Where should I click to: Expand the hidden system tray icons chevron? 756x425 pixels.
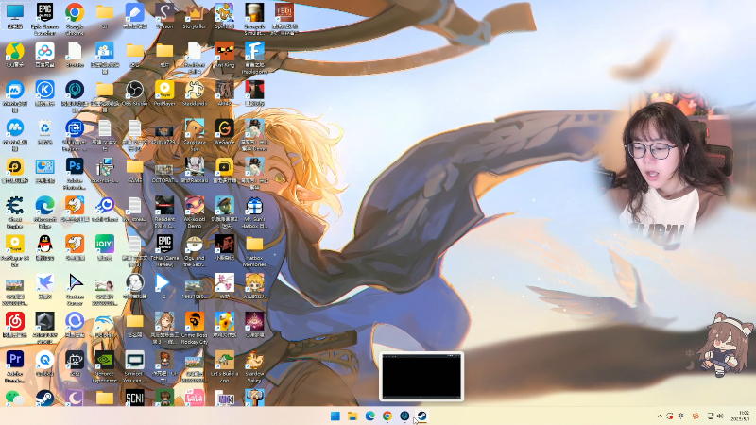660,416
